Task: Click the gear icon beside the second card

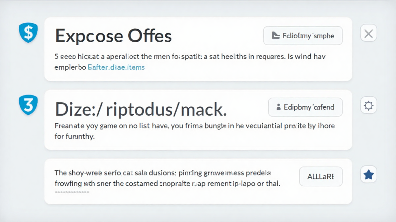Action: (x=368, y=106)
